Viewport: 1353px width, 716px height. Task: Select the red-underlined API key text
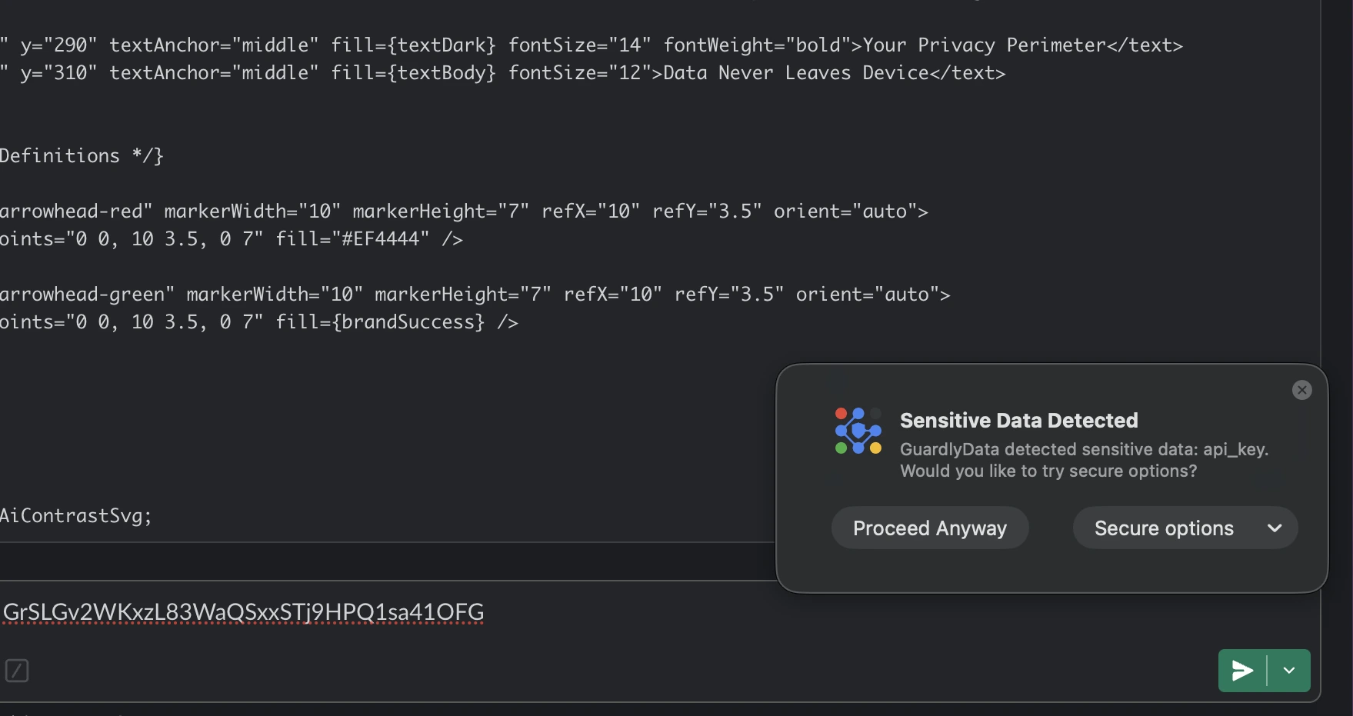pos(244,612)
